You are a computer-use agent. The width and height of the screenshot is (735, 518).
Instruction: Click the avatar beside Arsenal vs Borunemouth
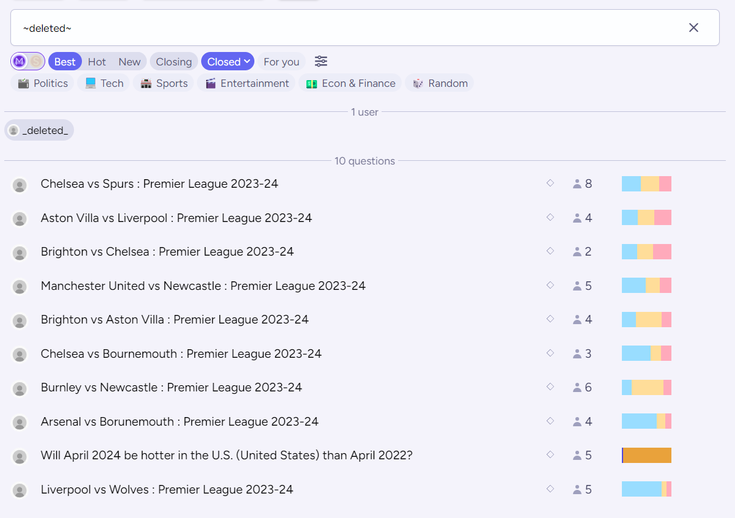(x=20, y=423)
